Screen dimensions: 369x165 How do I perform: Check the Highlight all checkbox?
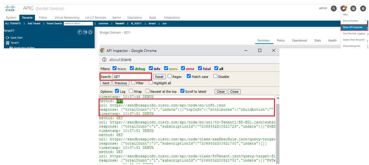tap(151, 83)
